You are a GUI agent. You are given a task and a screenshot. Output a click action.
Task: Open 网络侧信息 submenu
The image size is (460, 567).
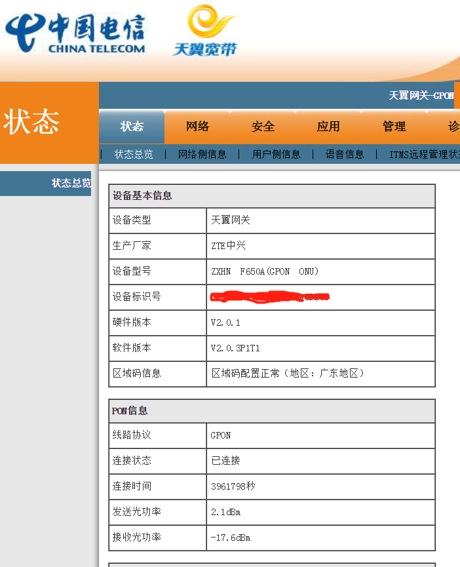pyautogui.click(x=202, y=155)
